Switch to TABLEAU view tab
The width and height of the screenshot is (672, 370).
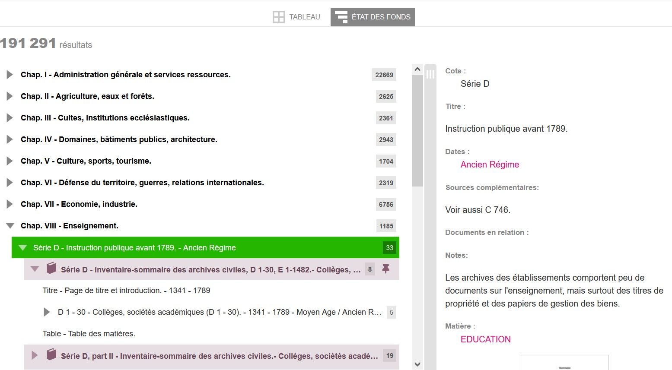[304, 17]
